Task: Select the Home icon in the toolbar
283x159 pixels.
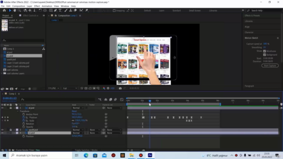Action: (4, 11)
